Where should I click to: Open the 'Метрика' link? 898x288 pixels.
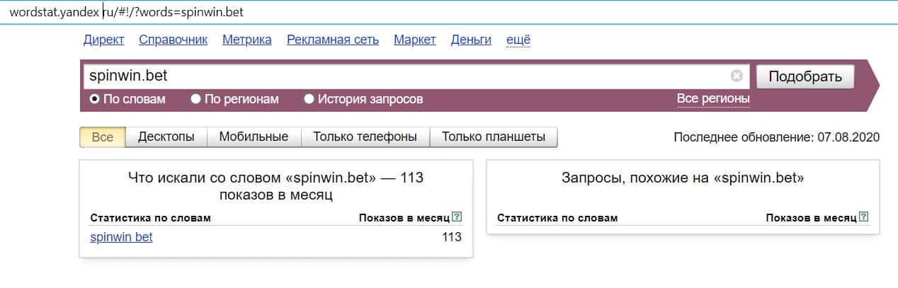247,40
